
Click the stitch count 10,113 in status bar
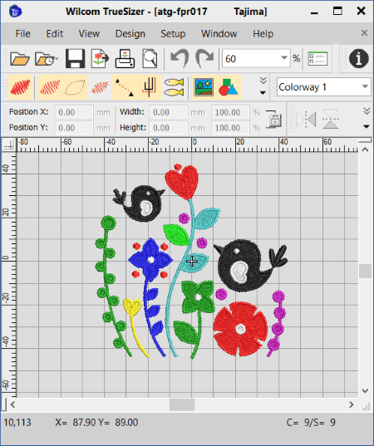pyautogui.click(x=17, y=422)
